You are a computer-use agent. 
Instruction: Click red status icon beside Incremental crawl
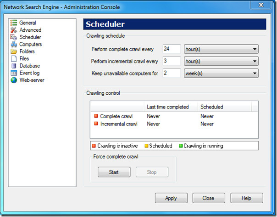pos(96,124)
